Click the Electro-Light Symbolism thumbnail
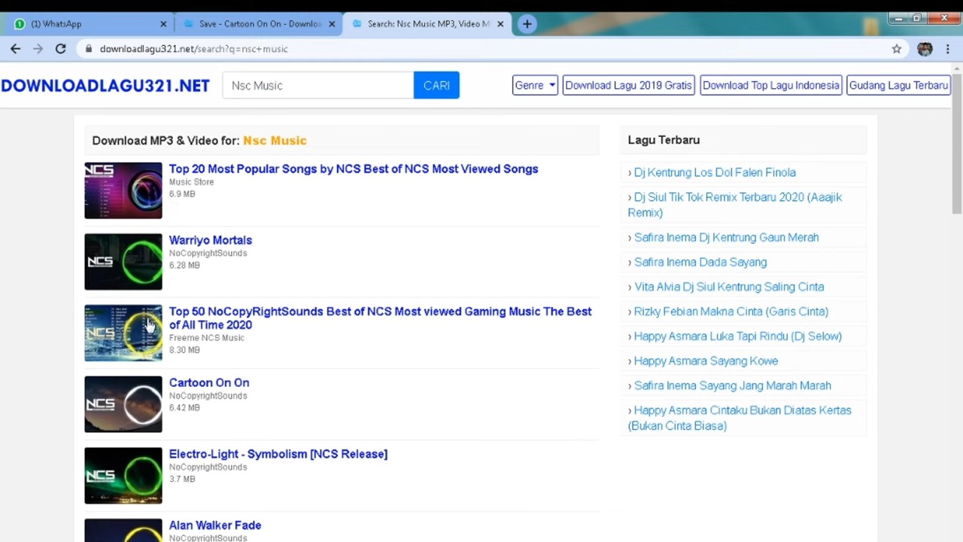The width and height of the screenshot is (963, 542). pyautogui.click(x=123, y=476)
